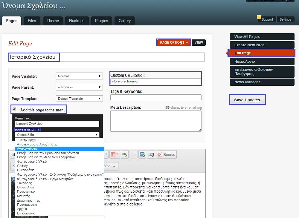Open the Plugins tab
This screenshot has height=218, width=299.
(x=101, y=21)
